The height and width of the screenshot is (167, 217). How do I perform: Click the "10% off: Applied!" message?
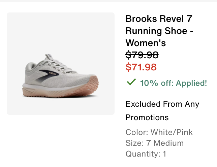[x=173, y=83]
